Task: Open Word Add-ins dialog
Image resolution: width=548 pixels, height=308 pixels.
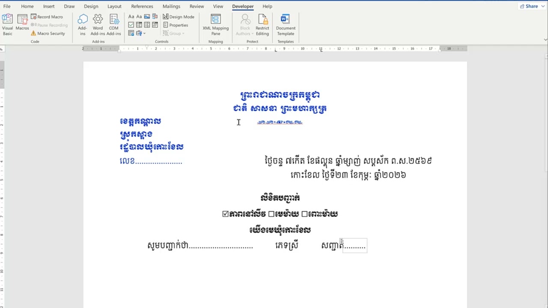Action: [x=98, y=25]
